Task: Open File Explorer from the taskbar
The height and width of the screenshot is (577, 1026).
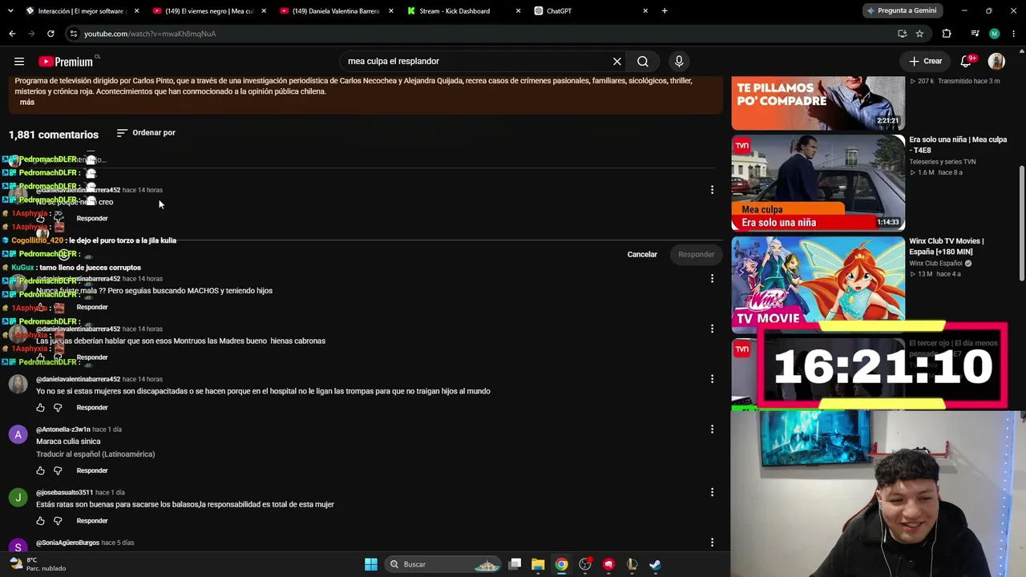Action: click(x=538, y=564)
